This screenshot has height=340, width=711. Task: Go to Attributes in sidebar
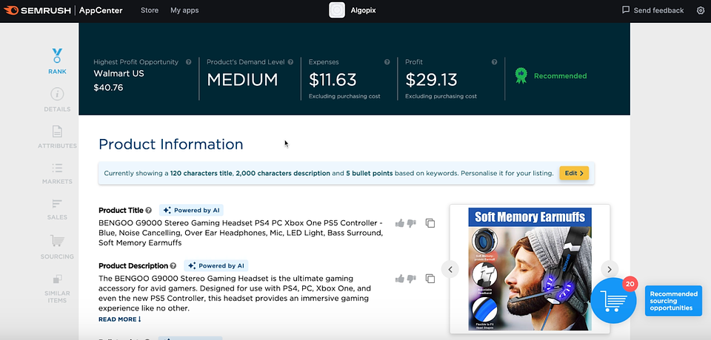click(x=57, y=136)
